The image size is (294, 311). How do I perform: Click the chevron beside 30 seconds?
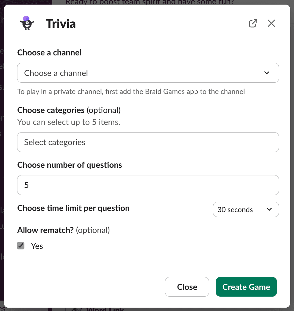click(269, 209)
